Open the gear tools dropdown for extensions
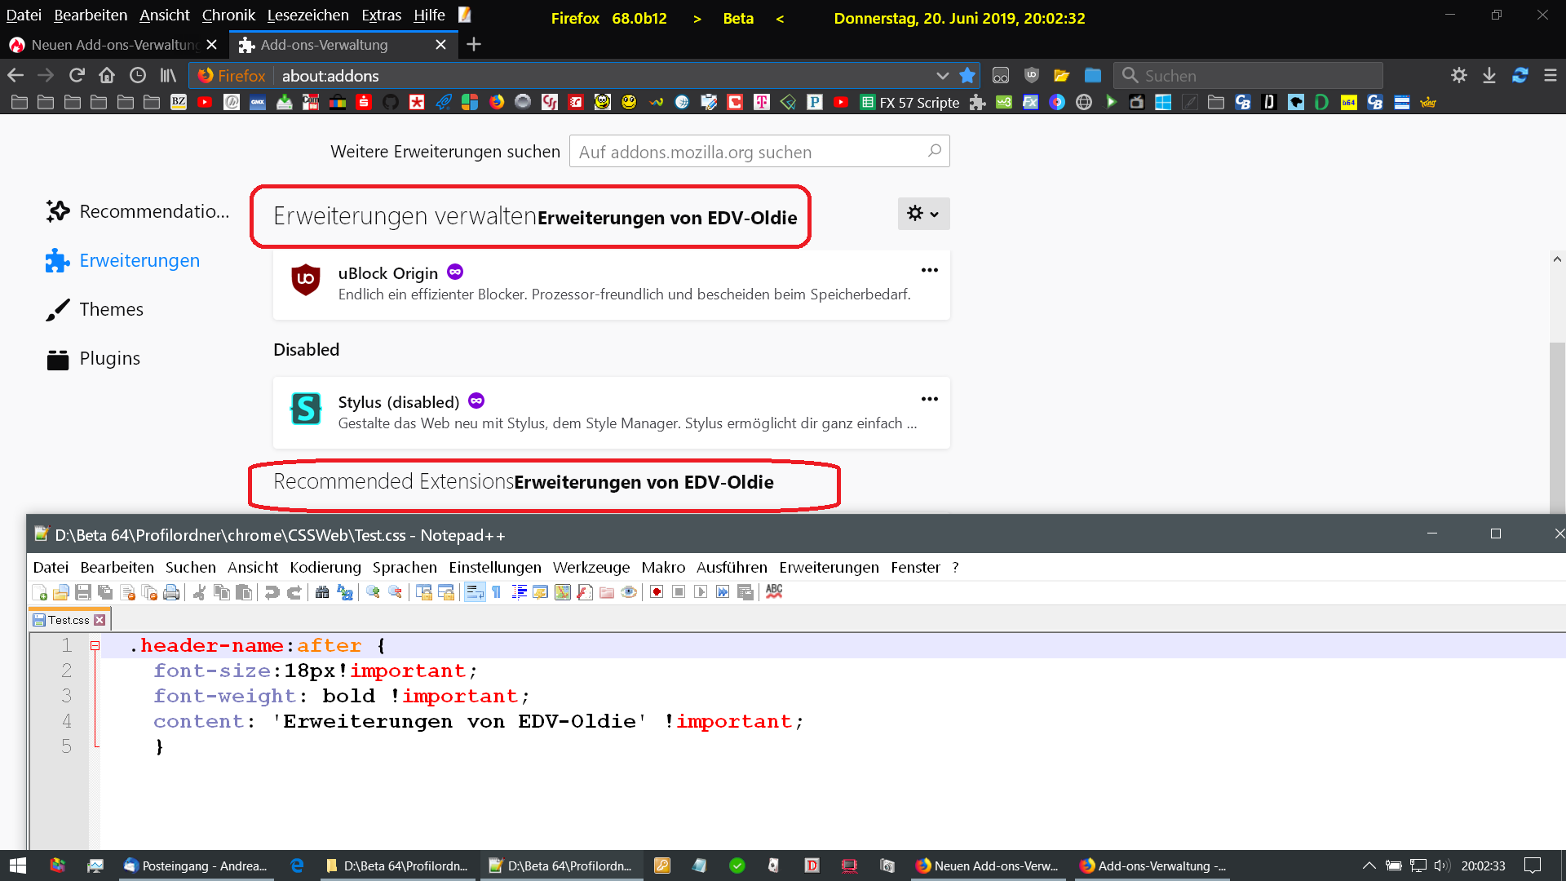The height and width of the screenshot is (881, 1566). point(923,214)
